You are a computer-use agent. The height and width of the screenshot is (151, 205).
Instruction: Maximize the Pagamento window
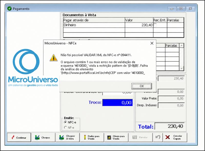pos(181,9)
